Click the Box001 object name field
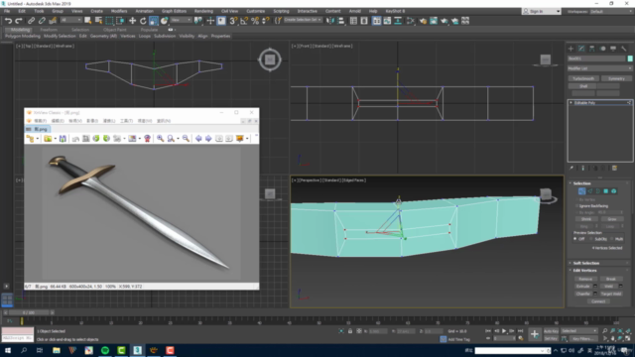The image size is (635, 357). coord(596,59)
